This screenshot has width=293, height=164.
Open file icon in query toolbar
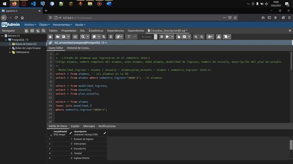click(x=58, y=37)
